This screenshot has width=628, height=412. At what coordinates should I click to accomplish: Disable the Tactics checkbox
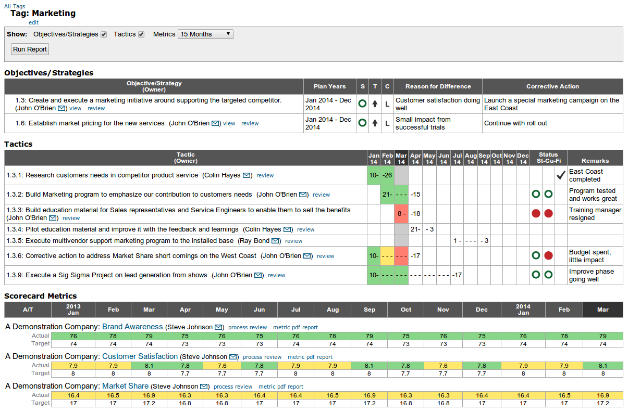click(141, 34)
